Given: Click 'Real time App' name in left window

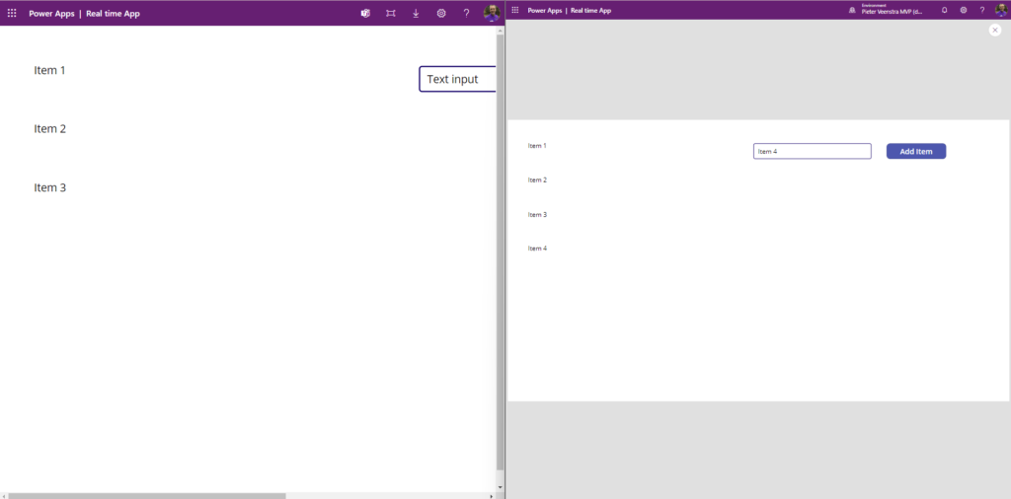Looking at the screenshot, I should point(113,14).
